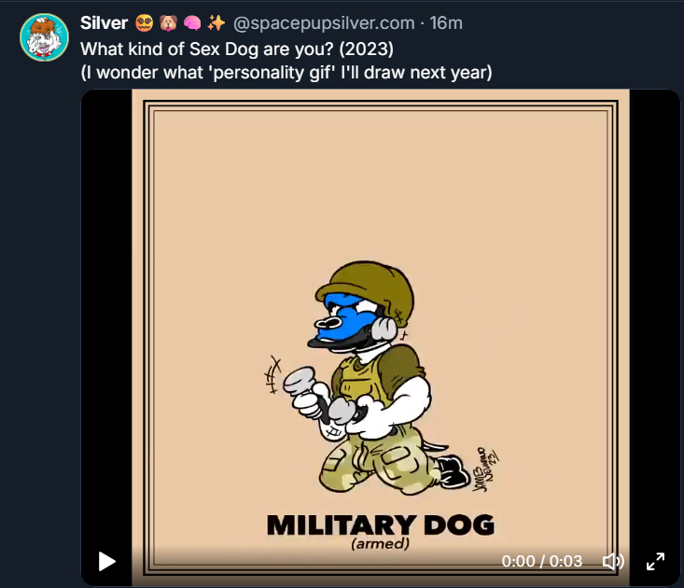Open the post via the 16m timestamp

[x=445, y=23]
